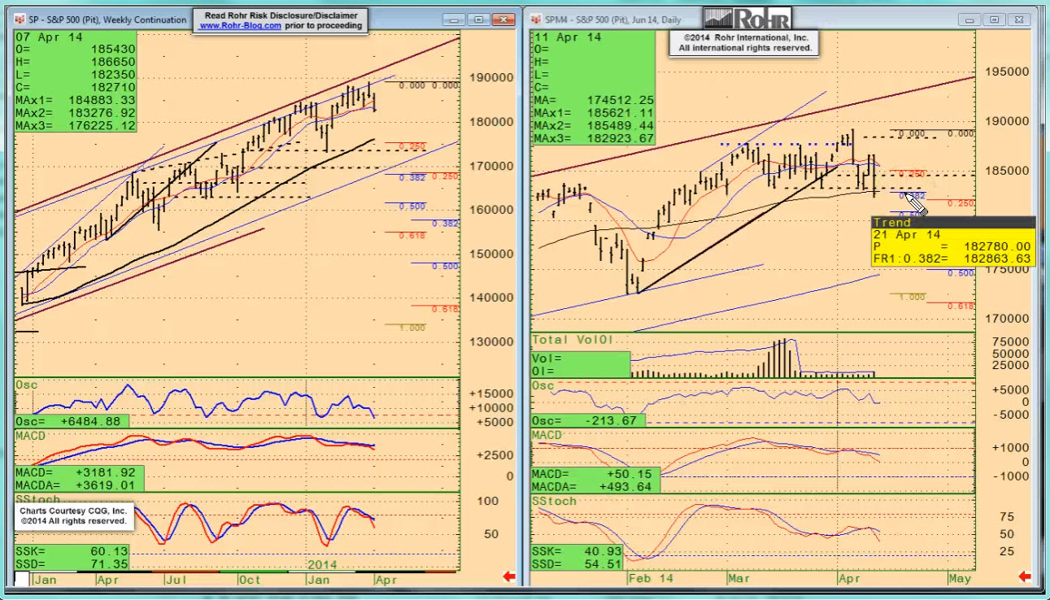The width and height of the screenshot is (1050, 600).
Task: Click the yellow Trend 21 Apr 14 box
Action: (x=952, y=241)
